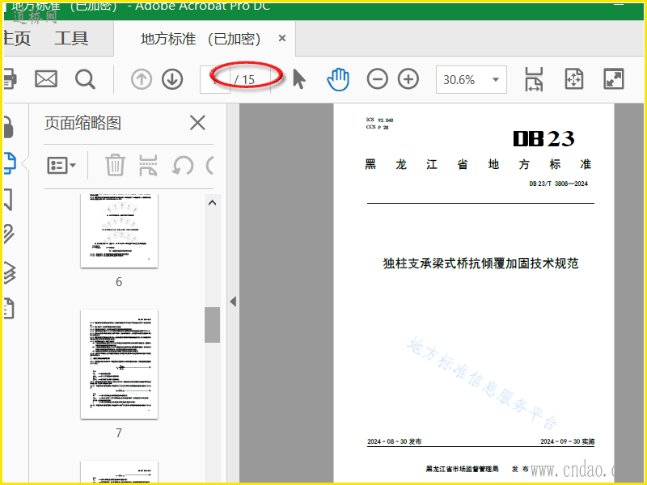Zoom in with plus button
Screen dimensions: 647x485
pyautogui.click(x=408, y=79)
